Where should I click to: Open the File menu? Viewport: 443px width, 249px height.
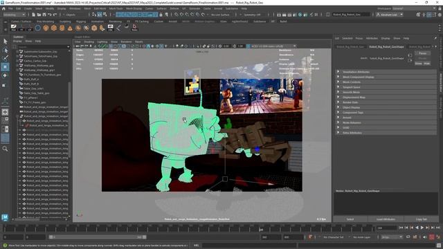(10, 9)
